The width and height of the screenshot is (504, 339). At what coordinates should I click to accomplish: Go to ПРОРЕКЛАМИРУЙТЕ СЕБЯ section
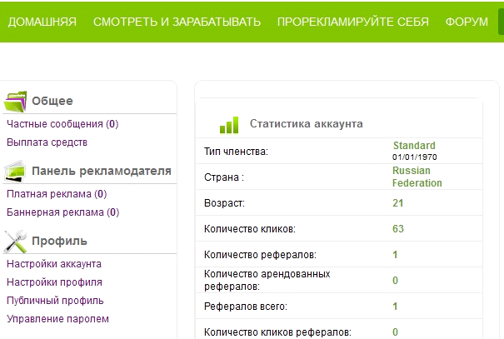(x=353, y=22)
